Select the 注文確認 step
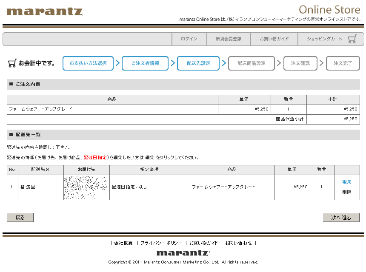The height and width of the screenshot is (272, 366). (x=300, y=63)
